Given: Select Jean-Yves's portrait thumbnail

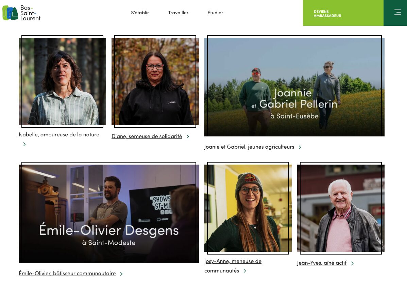Looking at the screenshot, I should coord(341,208).
